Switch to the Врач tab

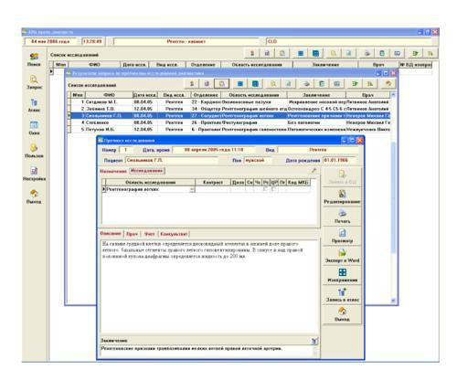point(132,234)
